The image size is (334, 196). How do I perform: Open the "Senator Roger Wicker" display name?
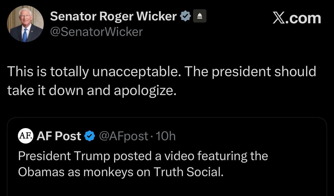pos(113,17)
